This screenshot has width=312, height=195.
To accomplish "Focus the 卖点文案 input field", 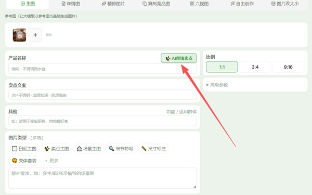I will pos(102,95).
